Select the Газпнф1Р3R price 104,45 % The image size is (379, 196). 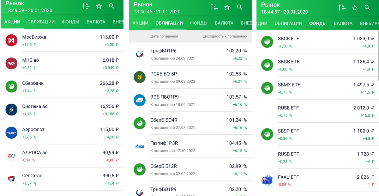(x=237, y=143)
